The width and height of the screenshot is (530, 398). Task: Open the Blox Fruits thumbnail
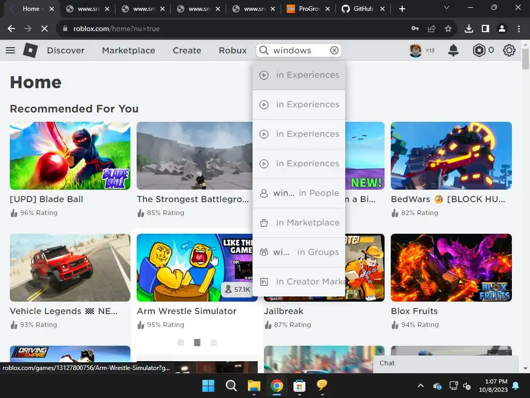[451, 268]
